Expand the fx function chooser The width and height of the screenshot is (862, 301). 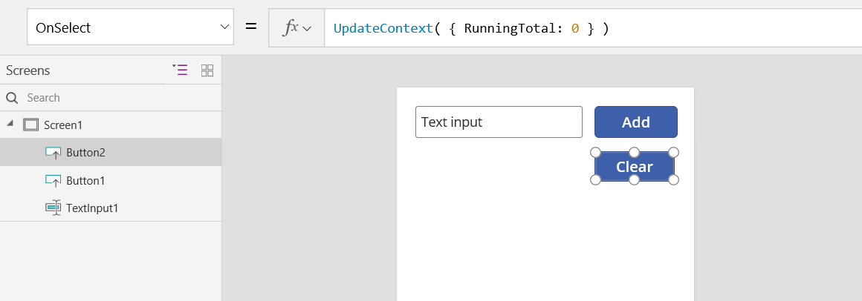pyautogui.click(x=296, y=27)
